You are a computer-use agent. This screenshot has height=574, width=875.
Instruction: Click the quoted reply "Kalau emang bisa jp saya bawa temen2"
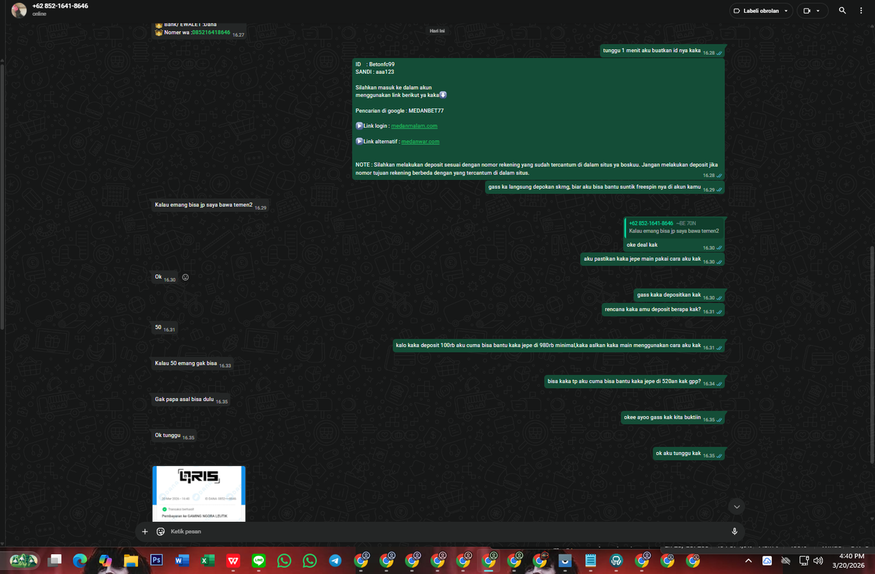point(674,227)
